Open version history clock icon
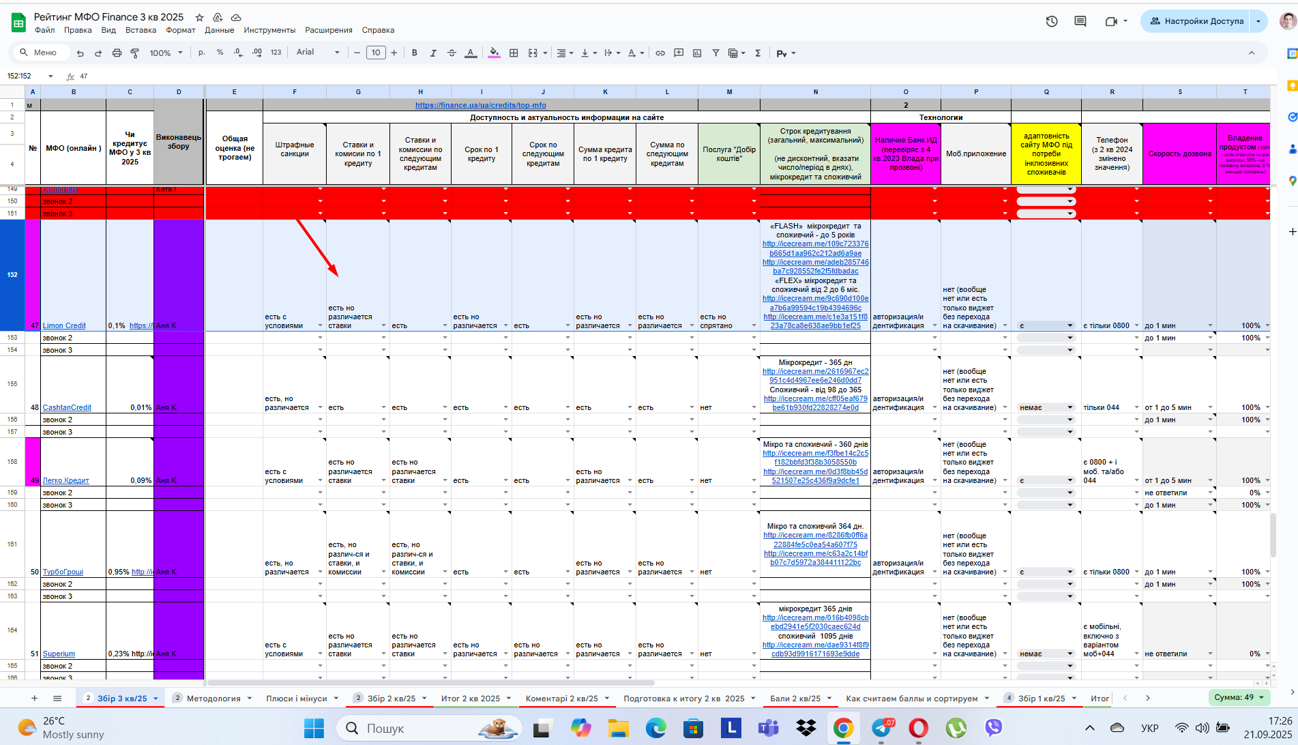Screen dimensions: 1298x745 [x=1052, y=21]
